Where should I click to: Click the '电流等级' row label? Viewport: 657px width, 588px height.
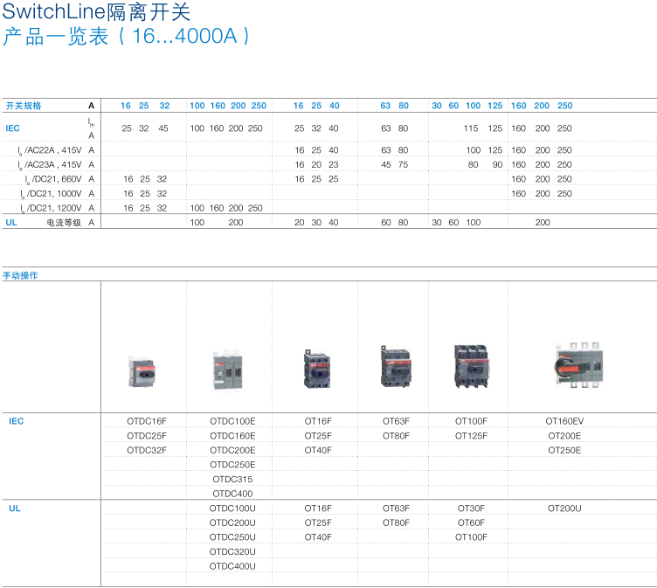coord(64,223)
